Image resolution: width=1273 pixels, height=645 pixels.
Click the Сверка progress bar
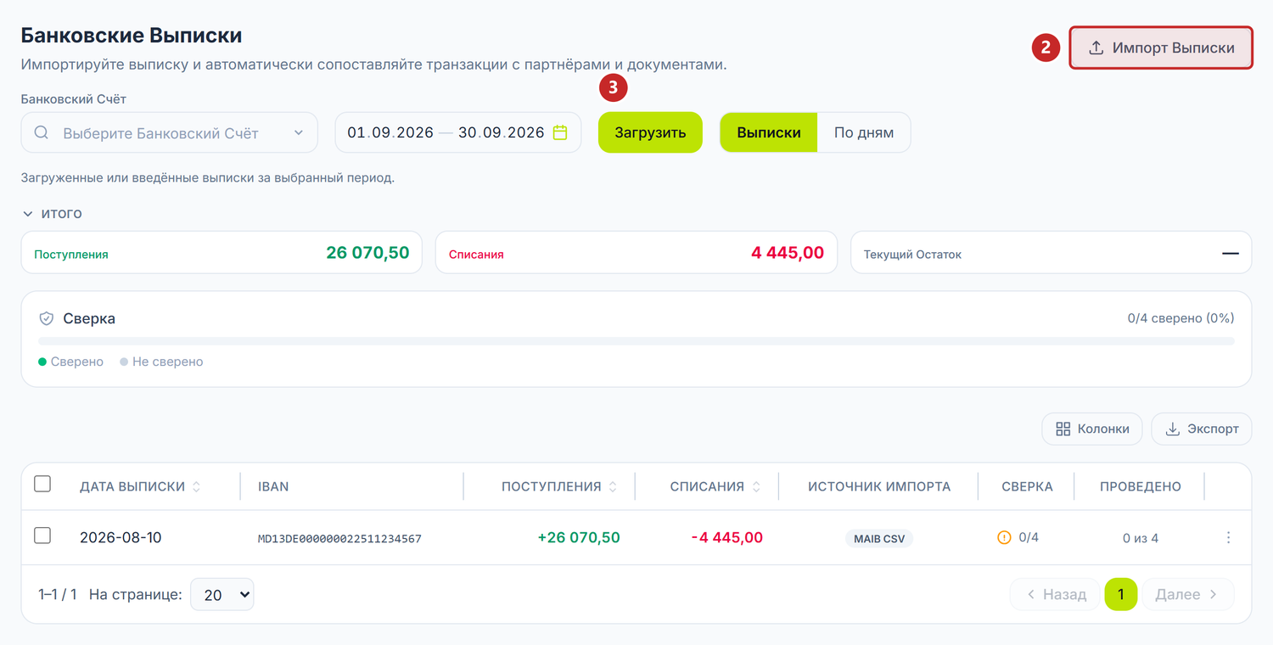(x=636, y=341)
